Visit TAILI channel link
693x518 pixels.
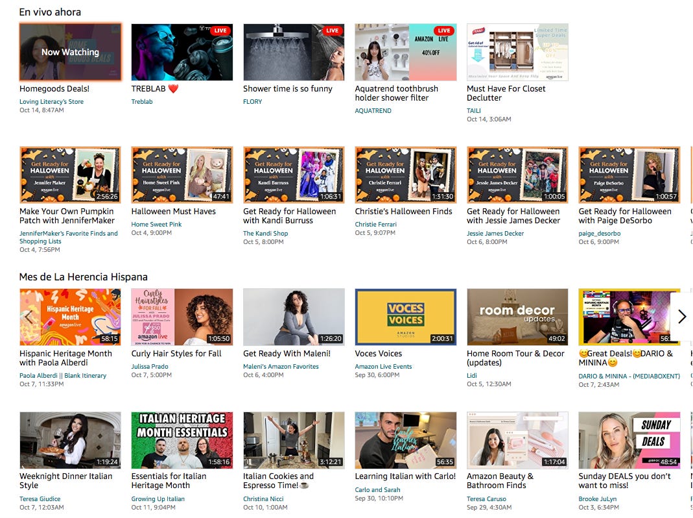coord(474,111)
